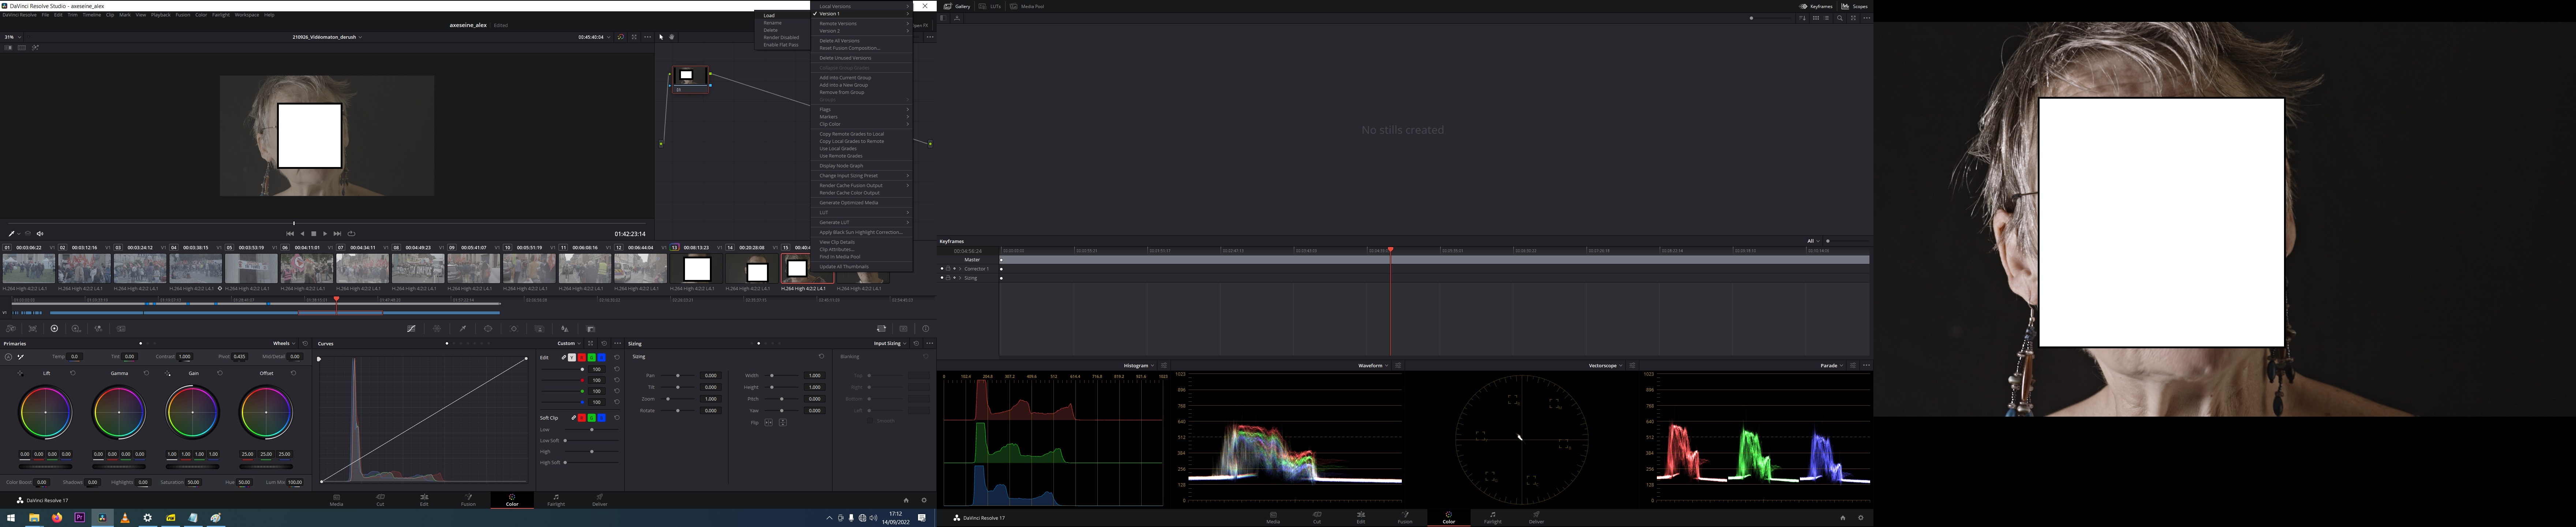Open the Key palette icon
This screenshot has width=2576, height=527.
[x=591, y=329]
